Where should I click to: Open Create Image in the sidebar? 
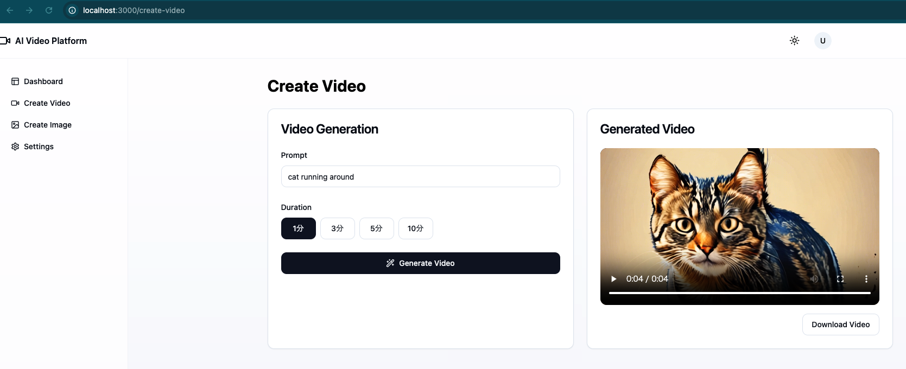coord(48,125)
